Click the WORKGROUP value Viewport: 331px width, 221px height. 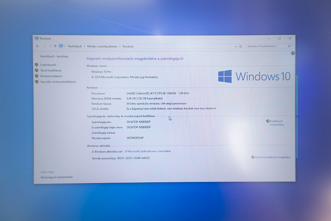(135, 138)
